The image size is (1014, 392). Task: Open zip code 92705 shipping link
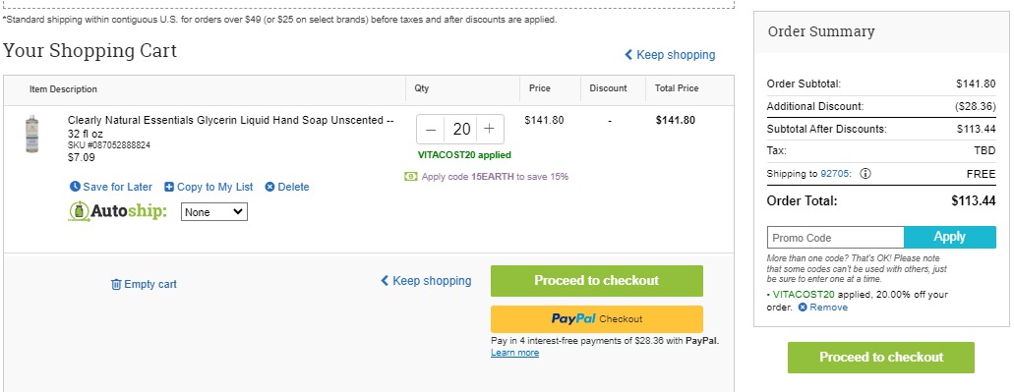tap(836, 174)
